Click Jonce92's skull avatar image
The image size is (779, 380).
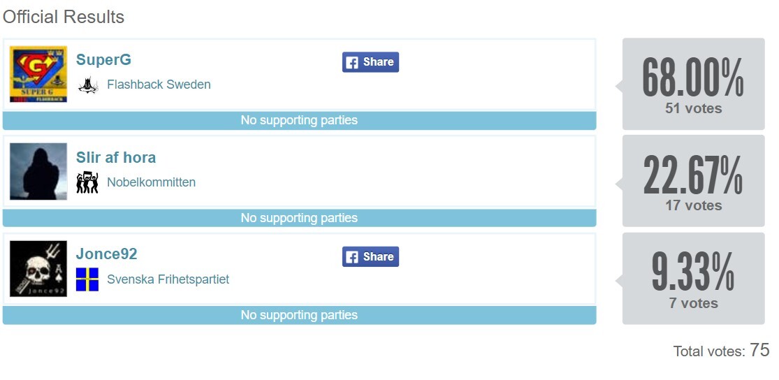point(38,269)
